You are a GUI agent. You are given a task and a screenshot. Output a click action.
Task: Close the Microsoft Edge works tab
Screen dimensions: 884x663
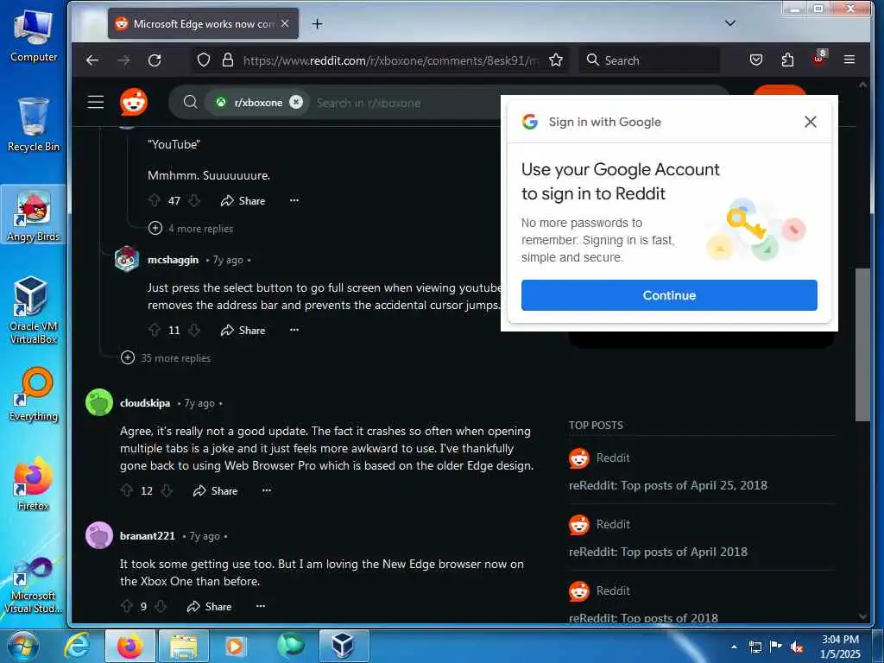click(x=285, y=23)
